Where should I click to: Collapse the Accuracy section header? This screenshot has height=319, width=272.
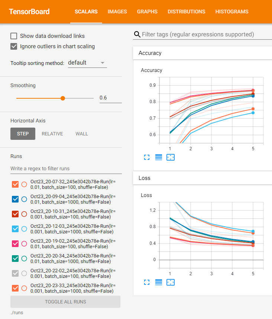point(150,53)
